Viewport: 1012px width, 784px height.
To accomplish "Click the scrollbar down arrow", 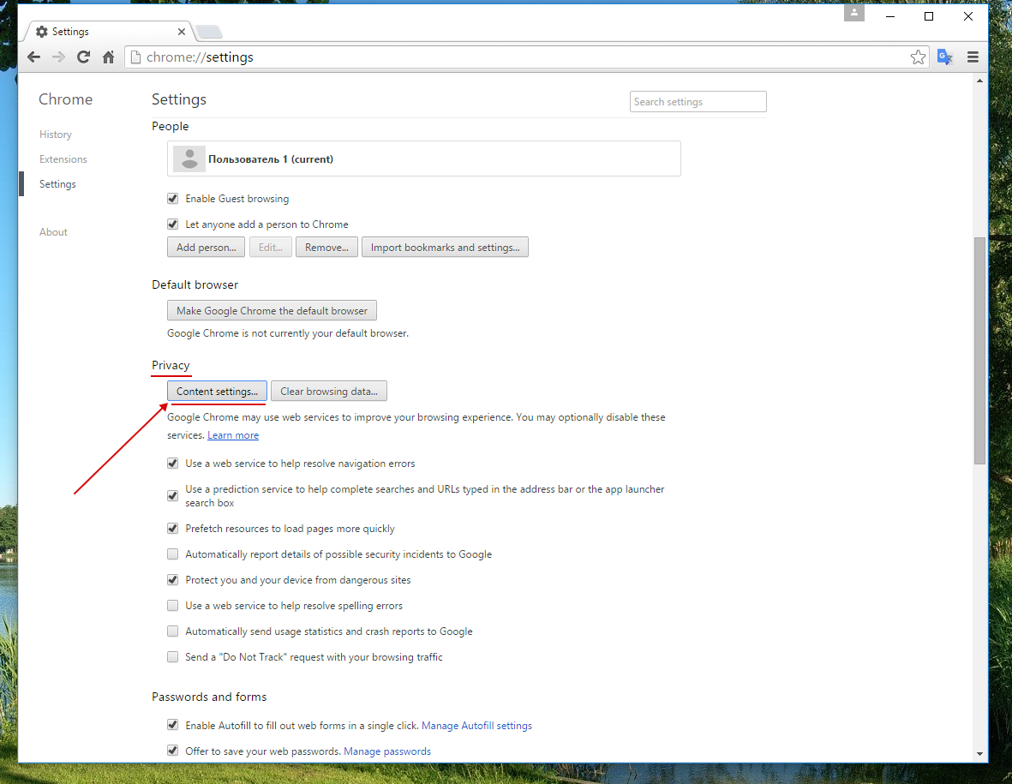I will point(979,754).
